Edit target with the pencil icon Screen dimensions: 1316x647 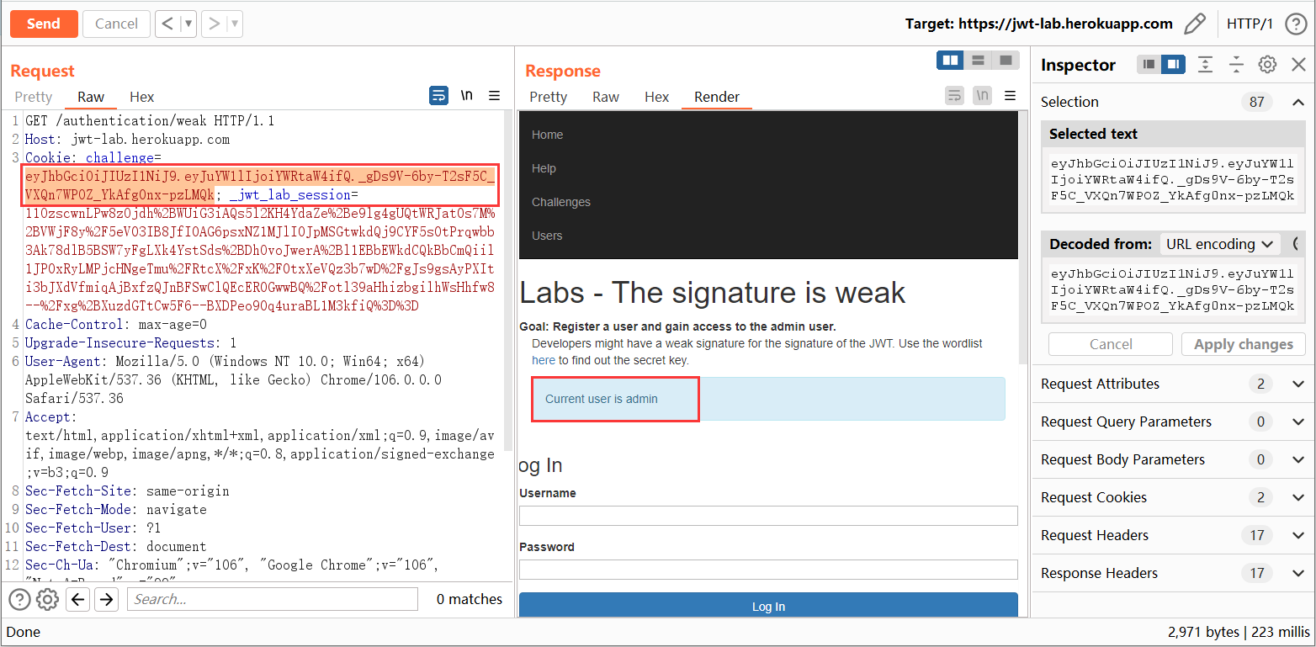[x=1195, y=24]
